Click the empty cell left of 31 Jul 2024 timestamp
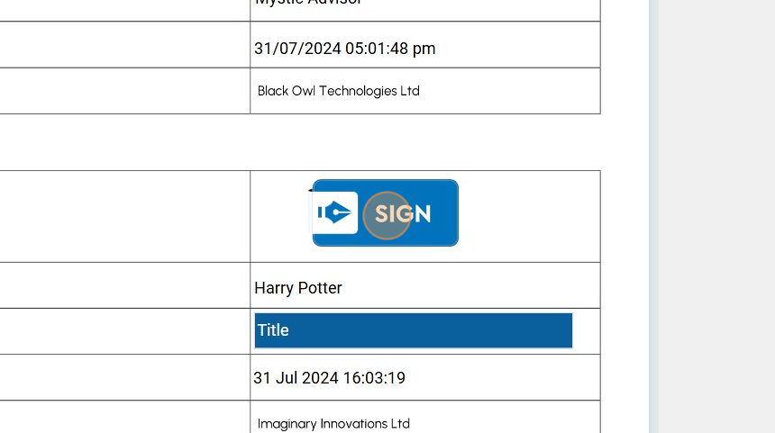The image size is (775, 433). point(124,377)
